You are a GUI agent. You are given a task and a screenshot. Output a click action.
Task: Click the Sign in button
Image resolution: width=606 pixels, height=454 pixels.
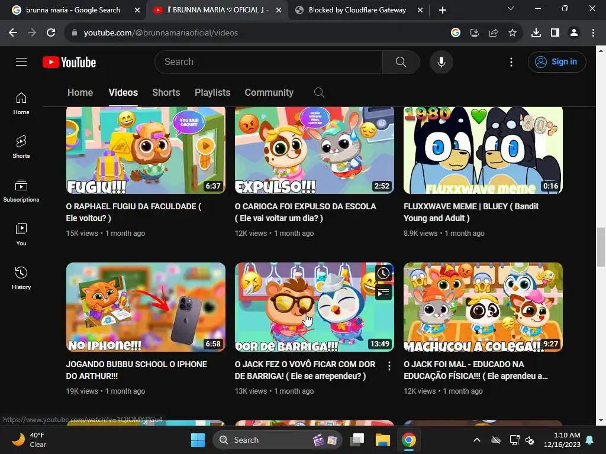557,61
